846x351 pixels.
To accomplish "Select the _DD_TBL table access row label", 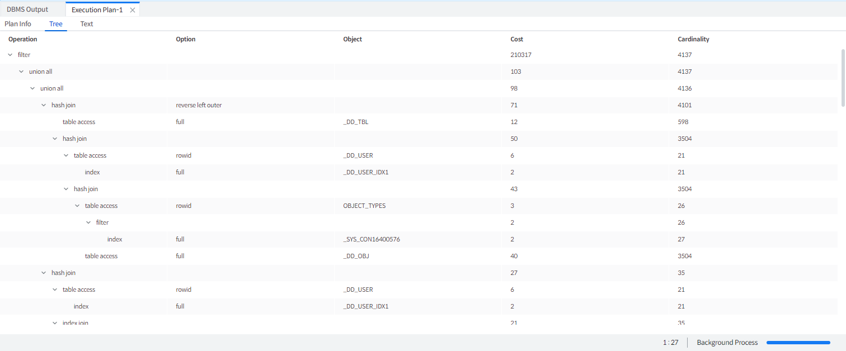I will coord(79,122).
